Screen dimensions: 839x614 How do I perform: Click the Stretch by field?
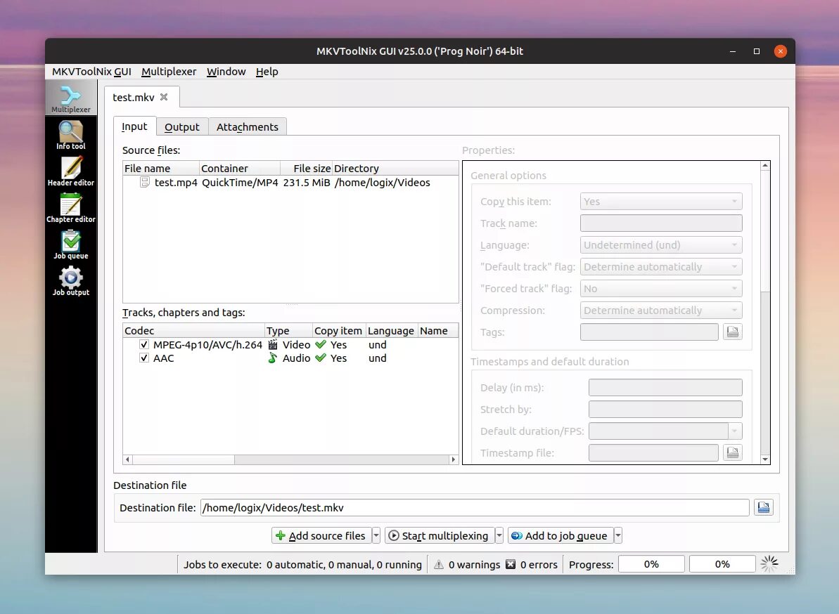pos(665,410)
